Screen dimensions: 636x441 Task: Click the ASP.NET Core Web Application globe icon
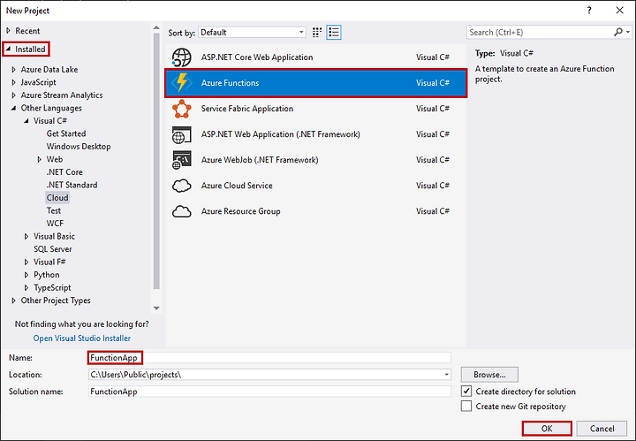(x=181, y=57)
